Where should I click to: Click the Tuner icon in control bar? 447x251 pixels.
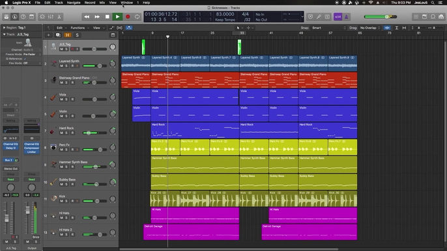coord(319,17)
